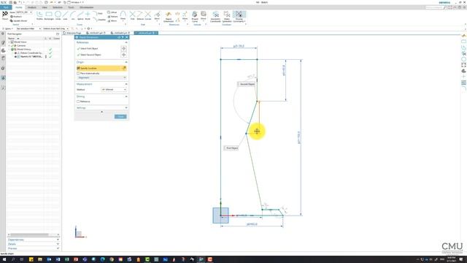Enable the Reference checkbox under Driving

(78, 102)
